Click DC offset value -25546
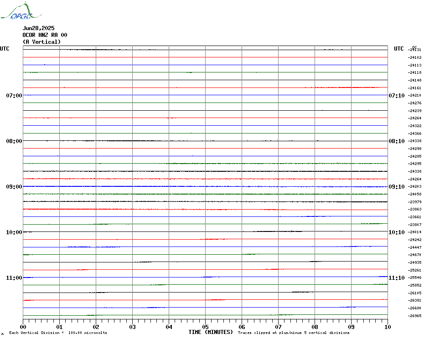424x339 pixels. tap(414, 277)
